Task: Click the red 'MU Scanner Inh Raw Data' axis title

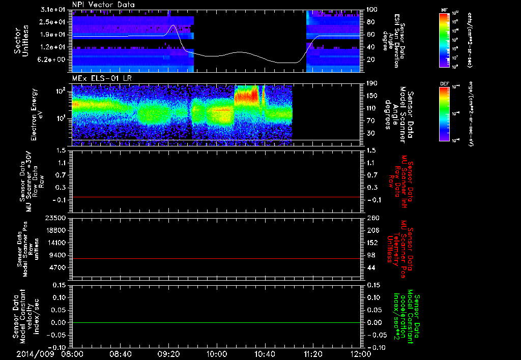Action: (x=400, y=182)
